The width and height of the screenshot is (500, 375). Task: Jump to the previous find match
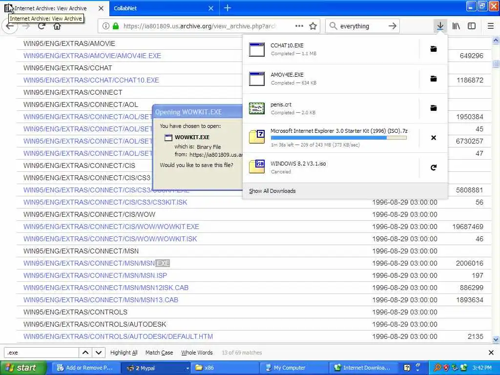pos(85,353)
